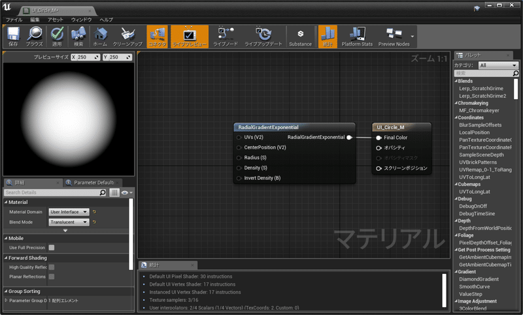Toggle Connectors (コネクタ) toolbar button

point(157,37)
